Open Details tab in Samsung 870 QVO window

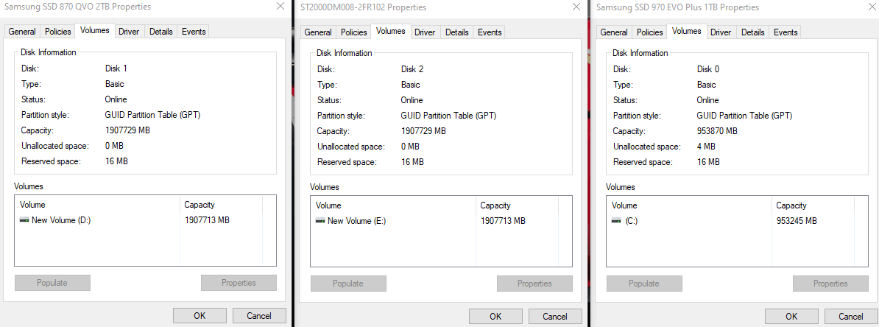(161, 32)
